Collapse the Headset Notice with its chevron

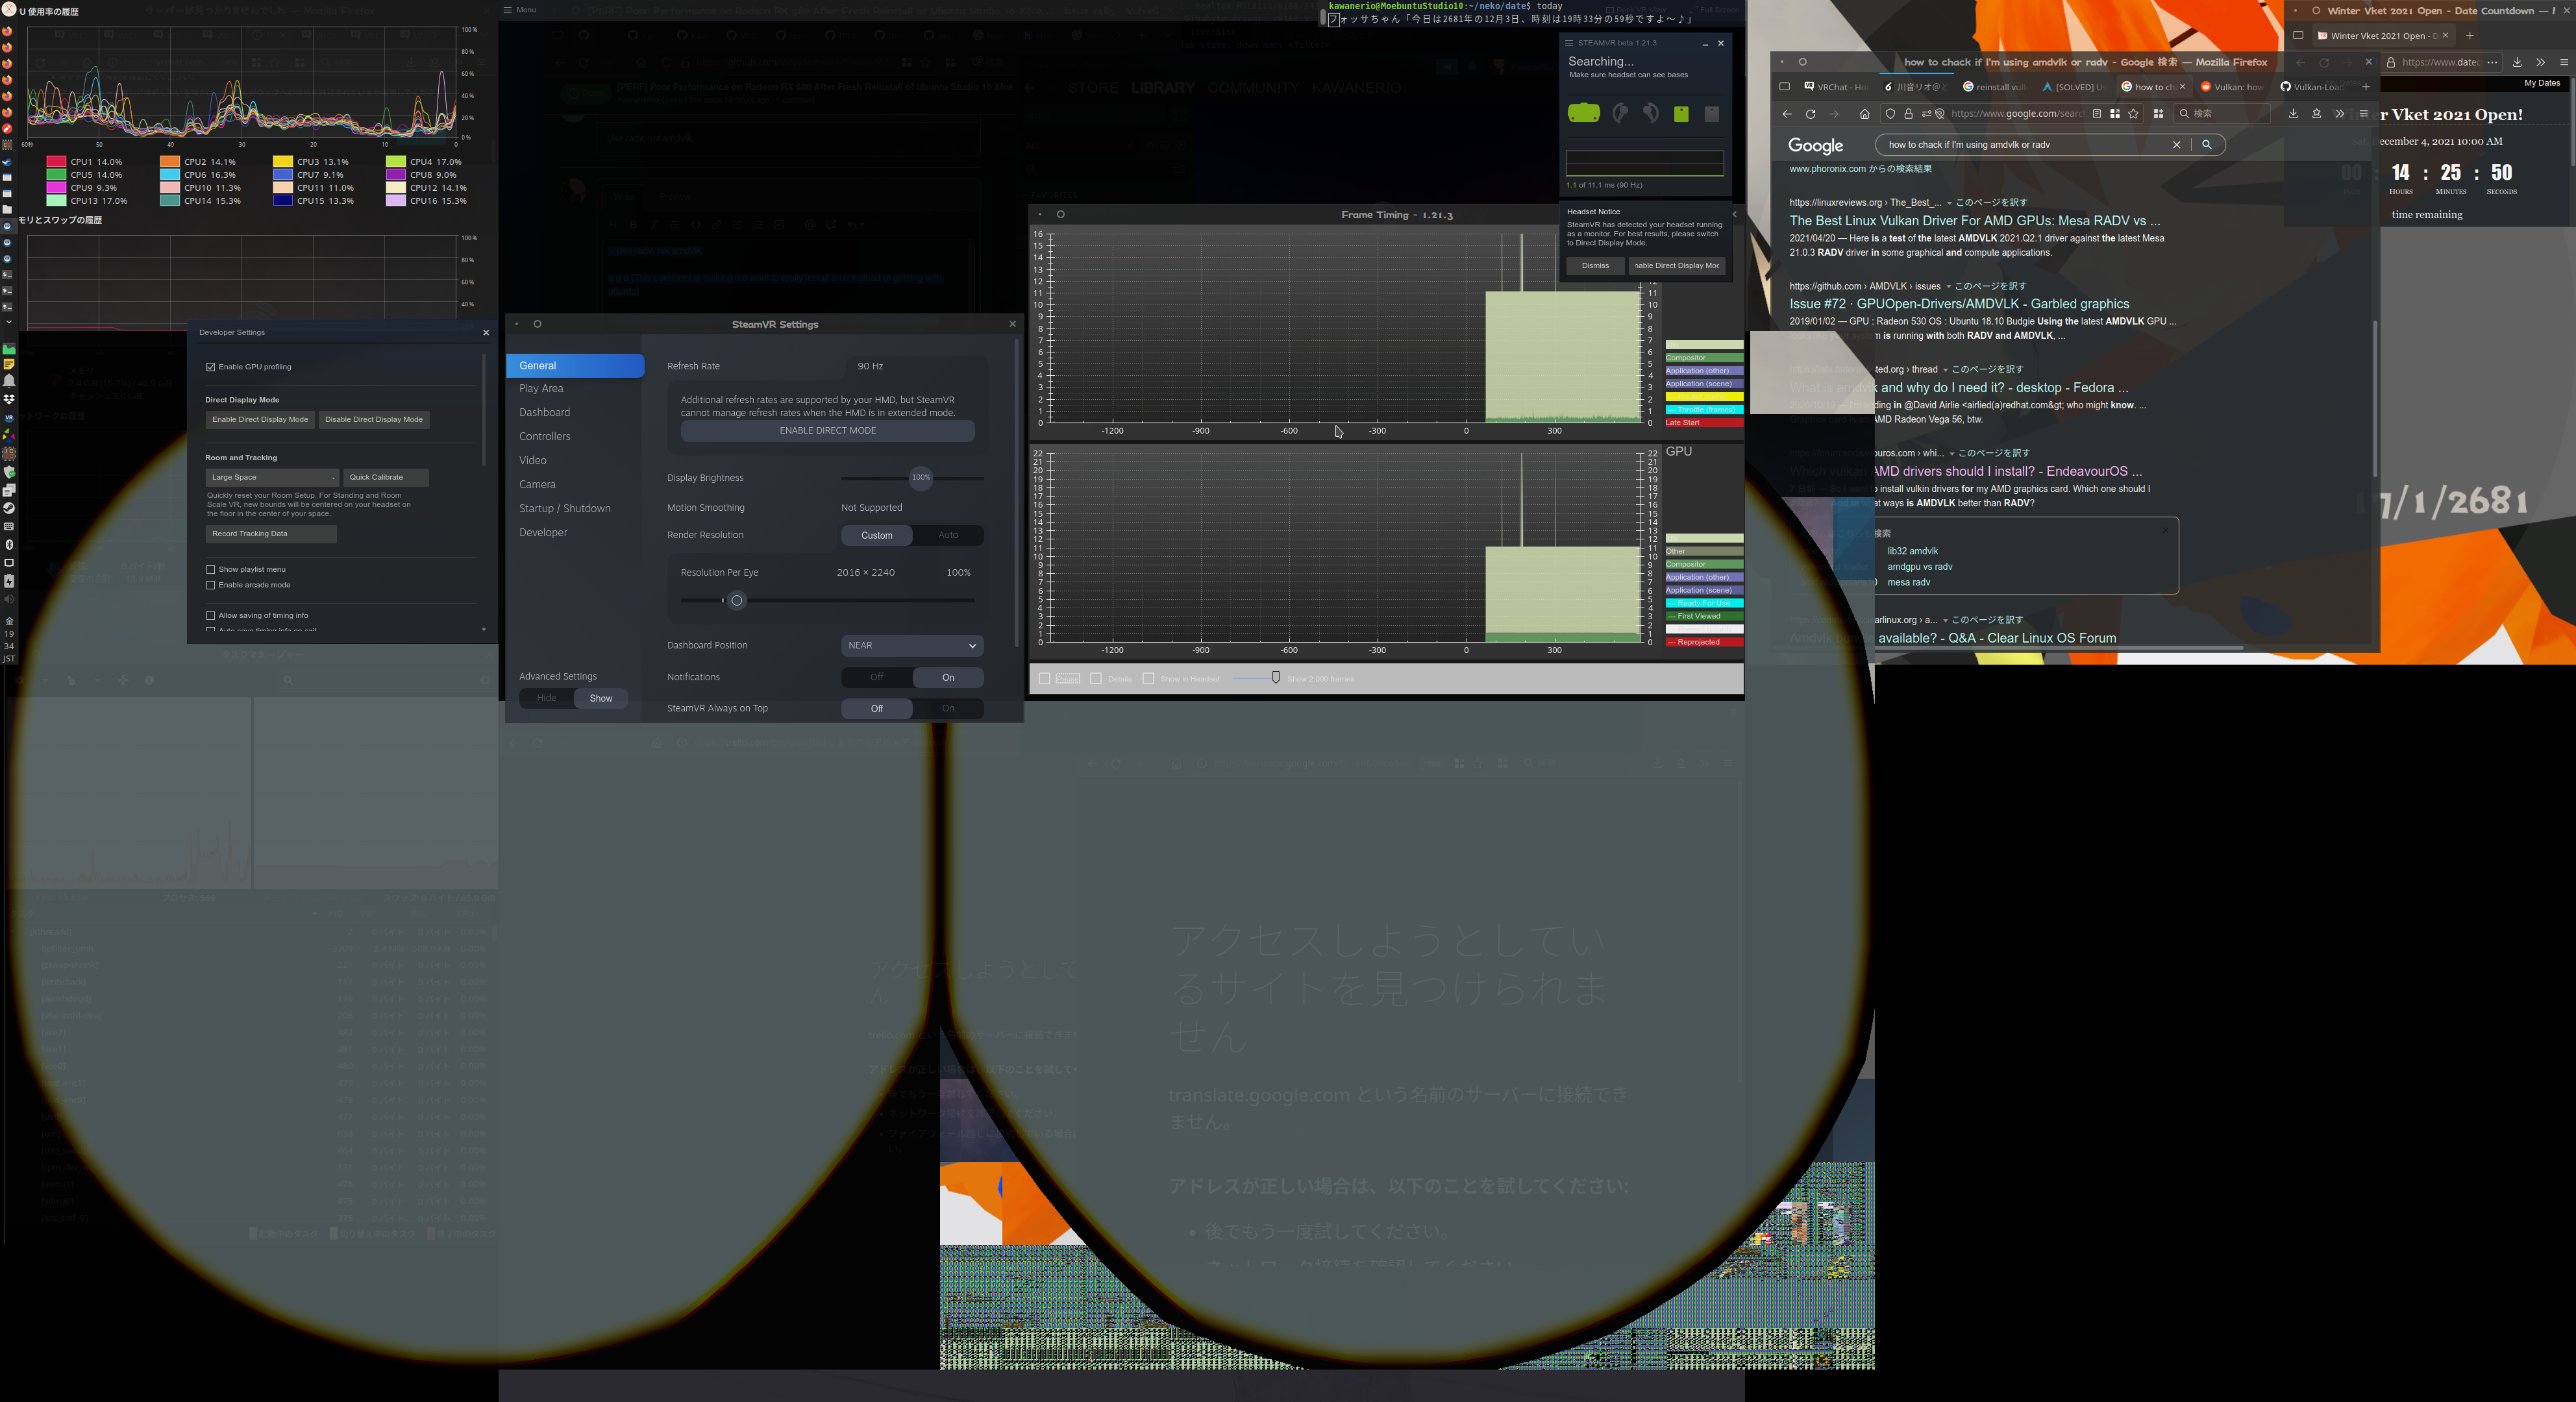(x=1734, y=213)
